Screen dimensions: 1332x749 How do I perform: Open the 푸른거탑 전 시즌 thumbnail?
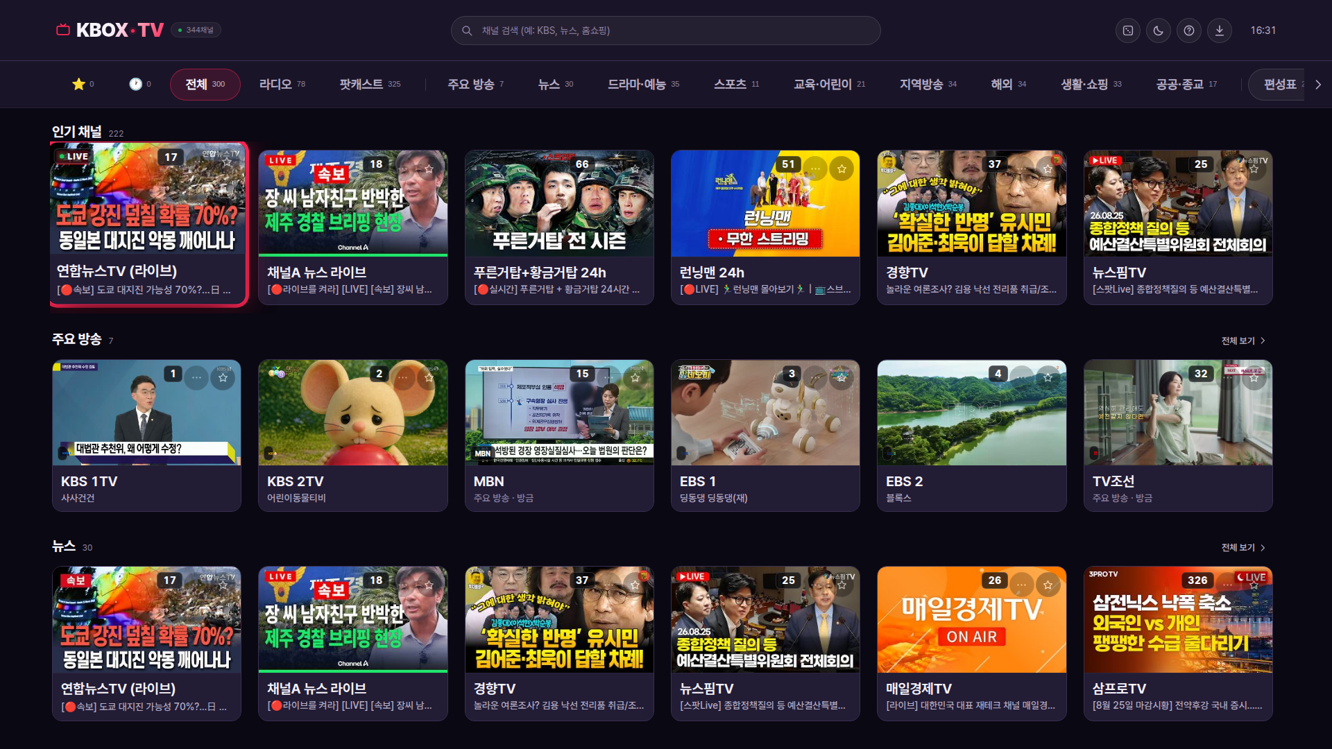tap(559, 203)
